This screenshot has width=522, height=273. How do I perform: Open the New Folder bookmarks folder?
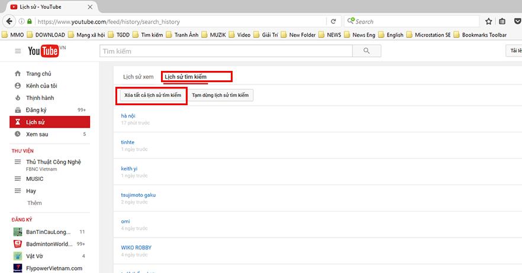[298, 35]
